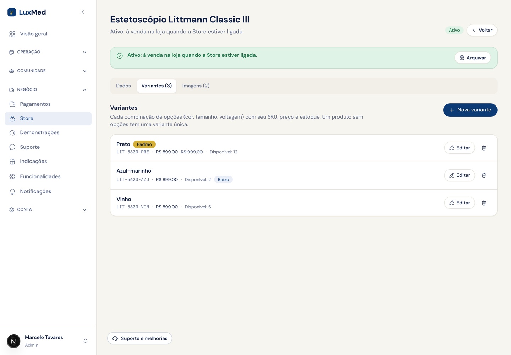The height and width of the screenshot is (355, 511).
Task: Click the Disponível: 6 stock text
Action: (x=198, y=207)
